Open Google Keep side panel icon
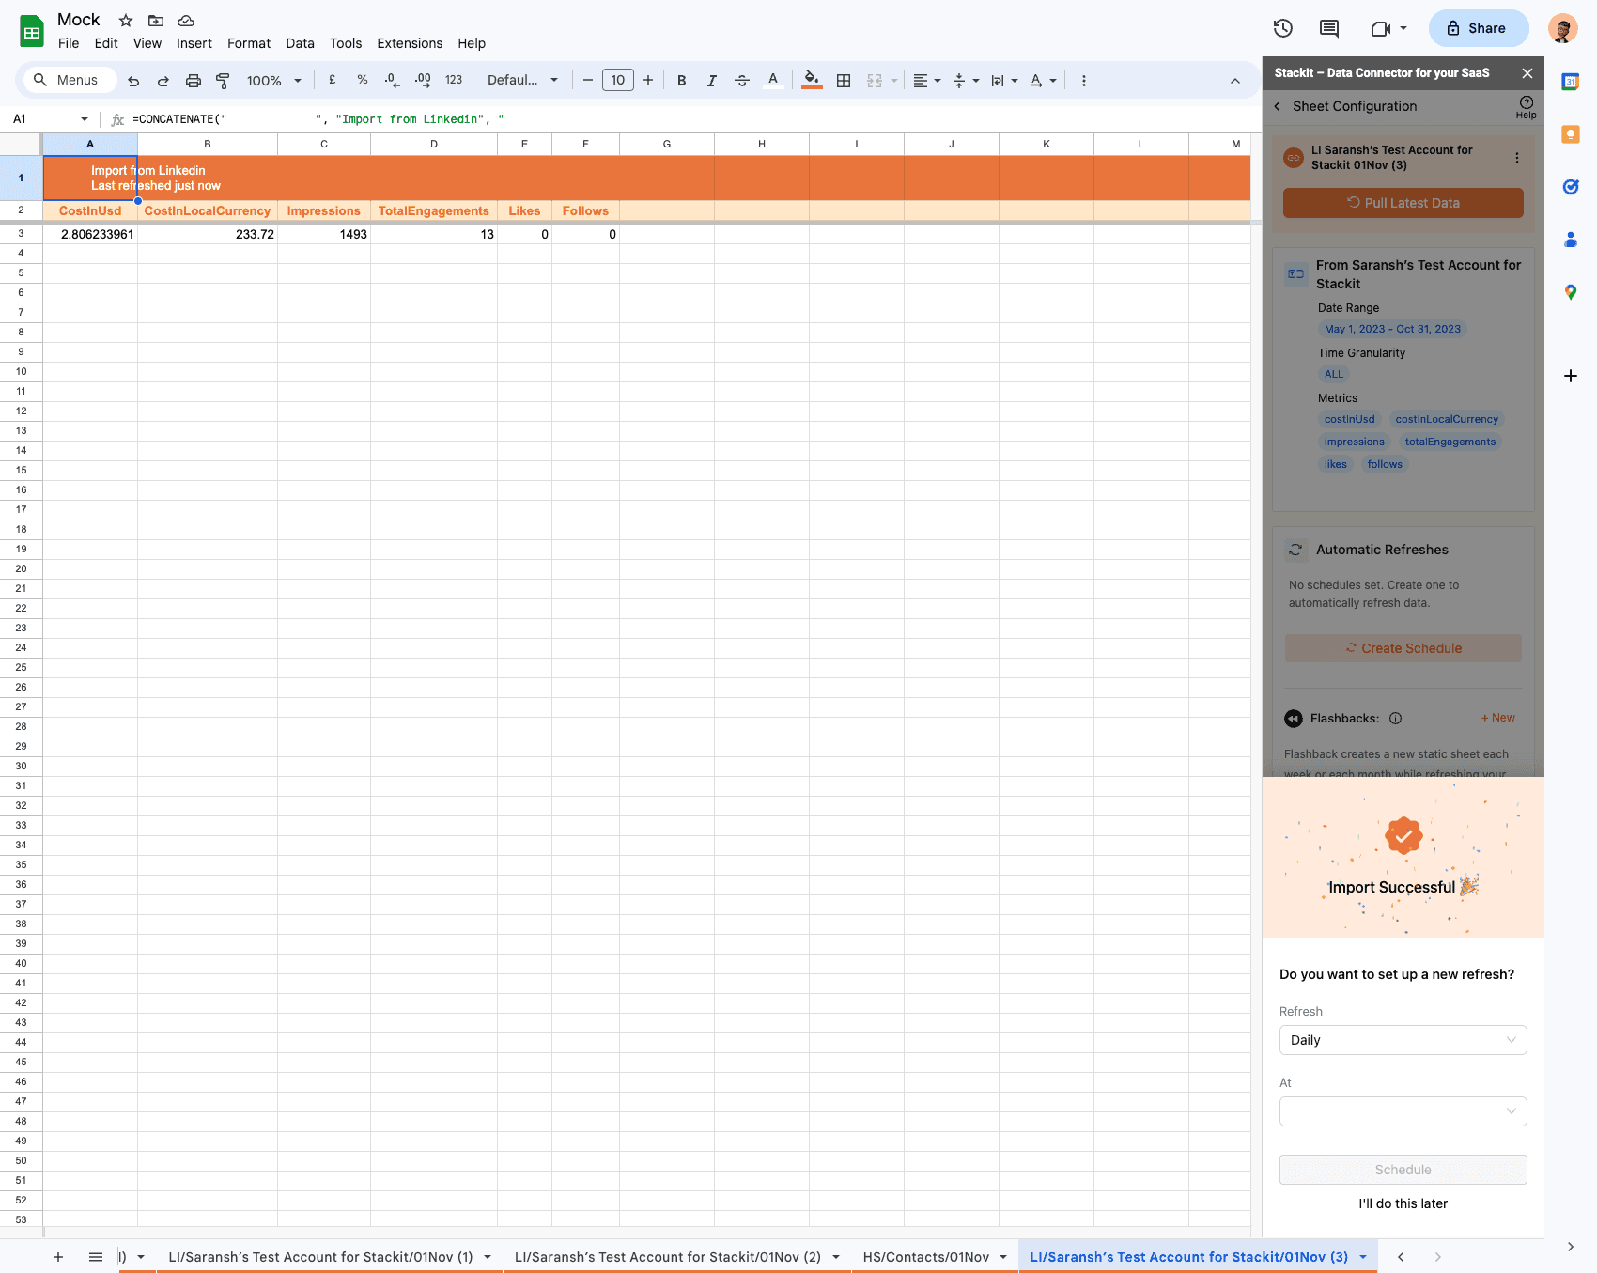The height and width of the screenshot is (1273, 1597). 1571,134
